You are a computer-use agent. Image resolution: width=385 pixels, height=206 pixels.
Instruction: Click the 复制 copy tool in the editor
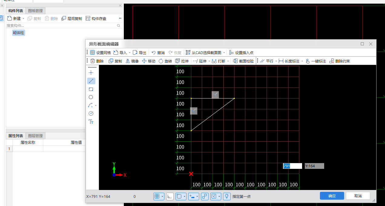pos(115,61)
